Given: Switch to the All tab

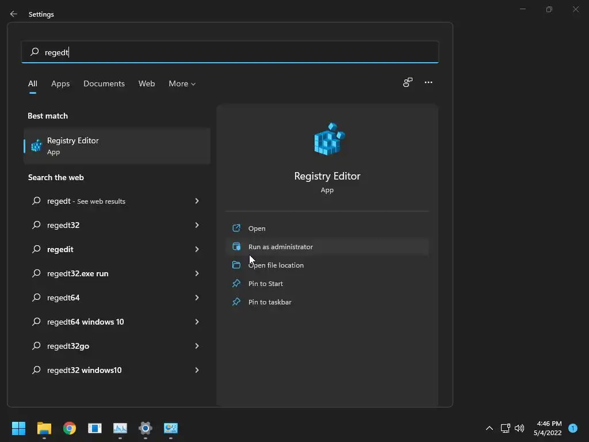Looking at the screenshot, I should point(33,83).
